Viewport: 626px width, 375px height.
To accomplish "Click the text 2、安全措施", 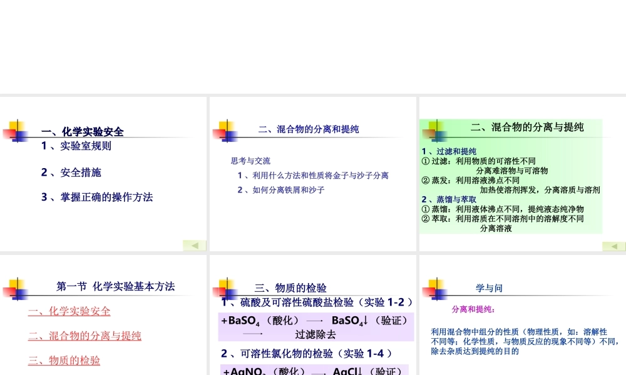I will pos(71,172).
